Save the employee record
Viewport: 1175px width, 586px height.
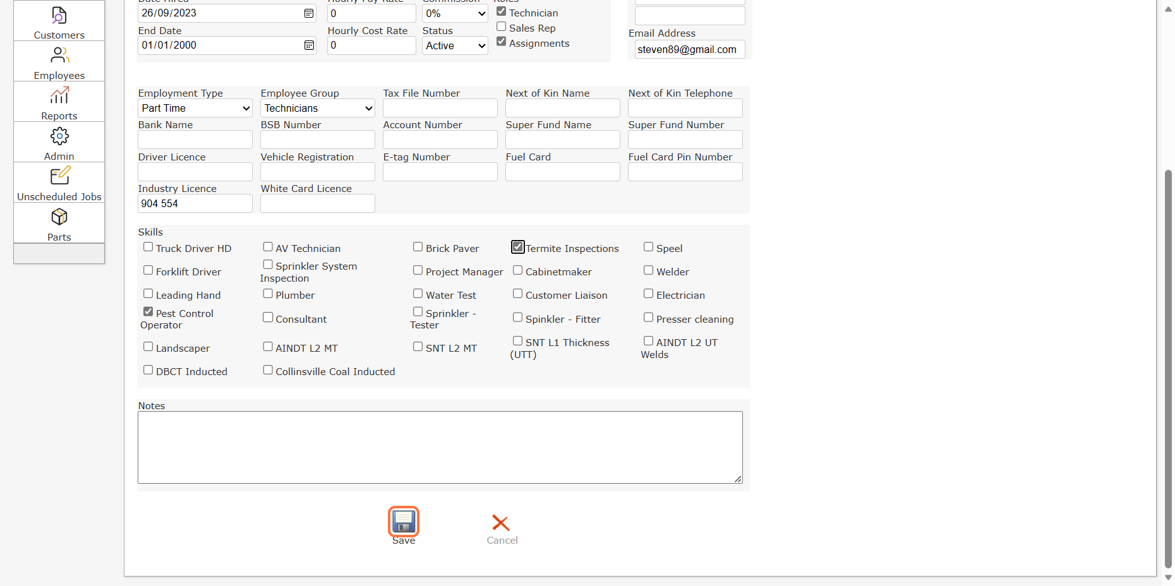click(x=403, y=522)
